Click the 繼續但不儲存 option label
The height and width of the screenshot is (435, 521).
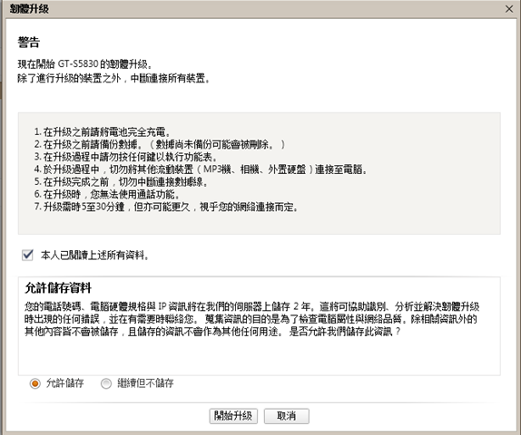coord(145,383)
